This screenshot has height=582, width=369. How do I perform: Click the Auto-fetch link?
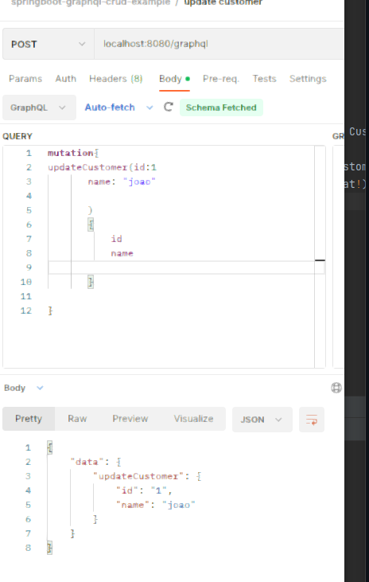coord(110,107)
